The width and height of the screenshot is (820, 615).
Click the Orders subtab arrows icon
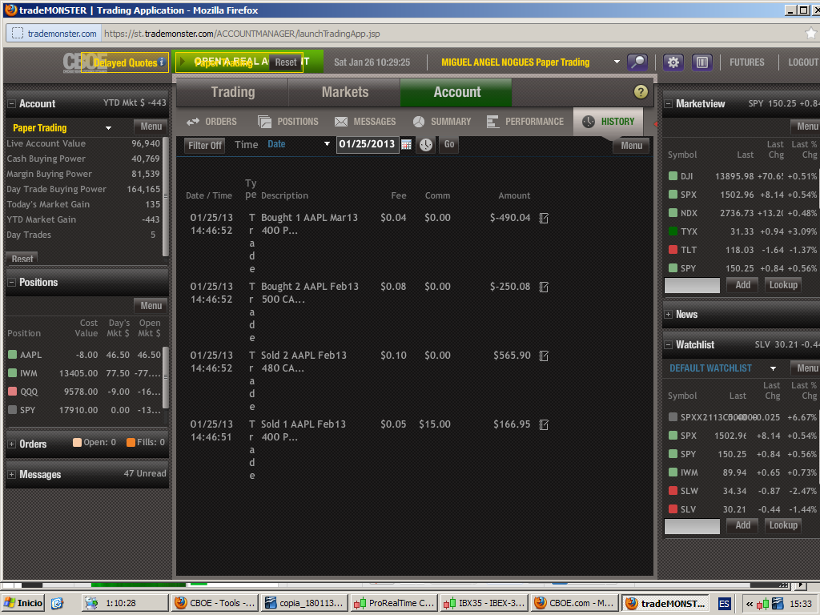(193, 122)
